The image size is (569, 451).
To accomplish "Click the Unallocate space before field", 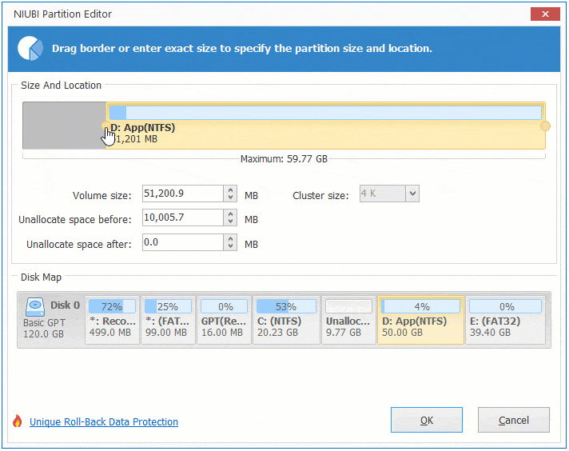I will pos(182,218).
